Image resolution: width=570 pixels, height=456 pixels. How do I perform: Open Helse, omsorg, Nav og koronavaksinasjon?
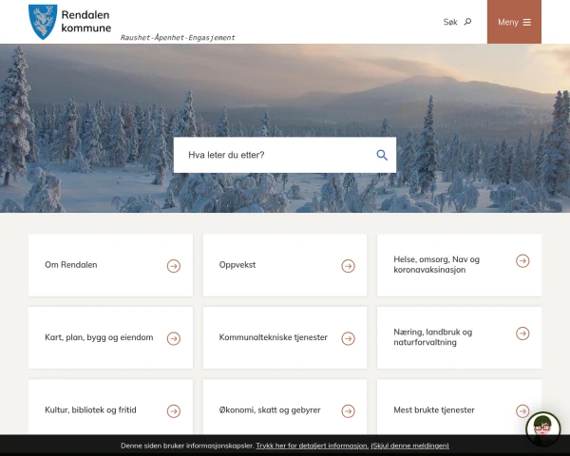tap(437, 264)
